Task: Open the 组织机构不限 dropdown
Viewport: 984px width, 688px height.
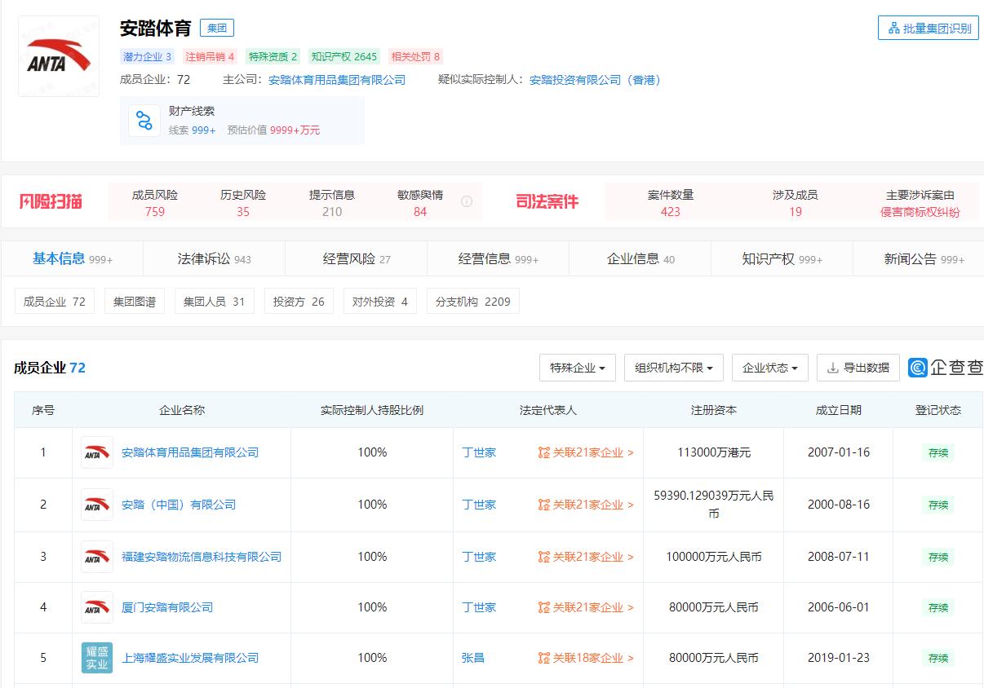Action: [673, 368]
